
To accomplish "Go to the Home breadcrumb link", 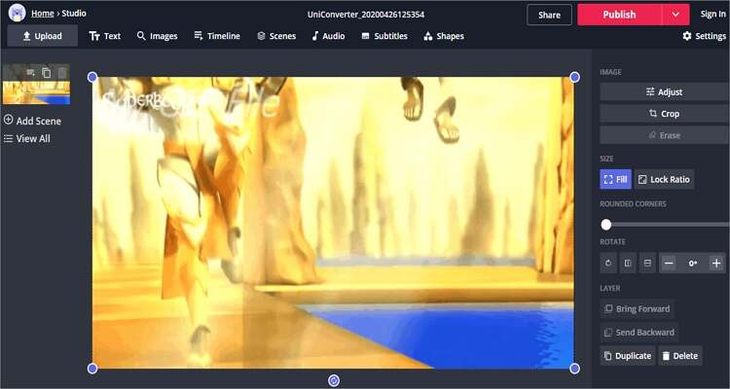I will click(x=43, y=14).
